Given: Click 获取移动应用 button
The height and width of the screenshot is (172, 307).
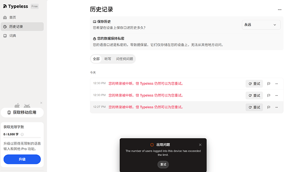Looking at the screenshot, I should tap(22, 113).
